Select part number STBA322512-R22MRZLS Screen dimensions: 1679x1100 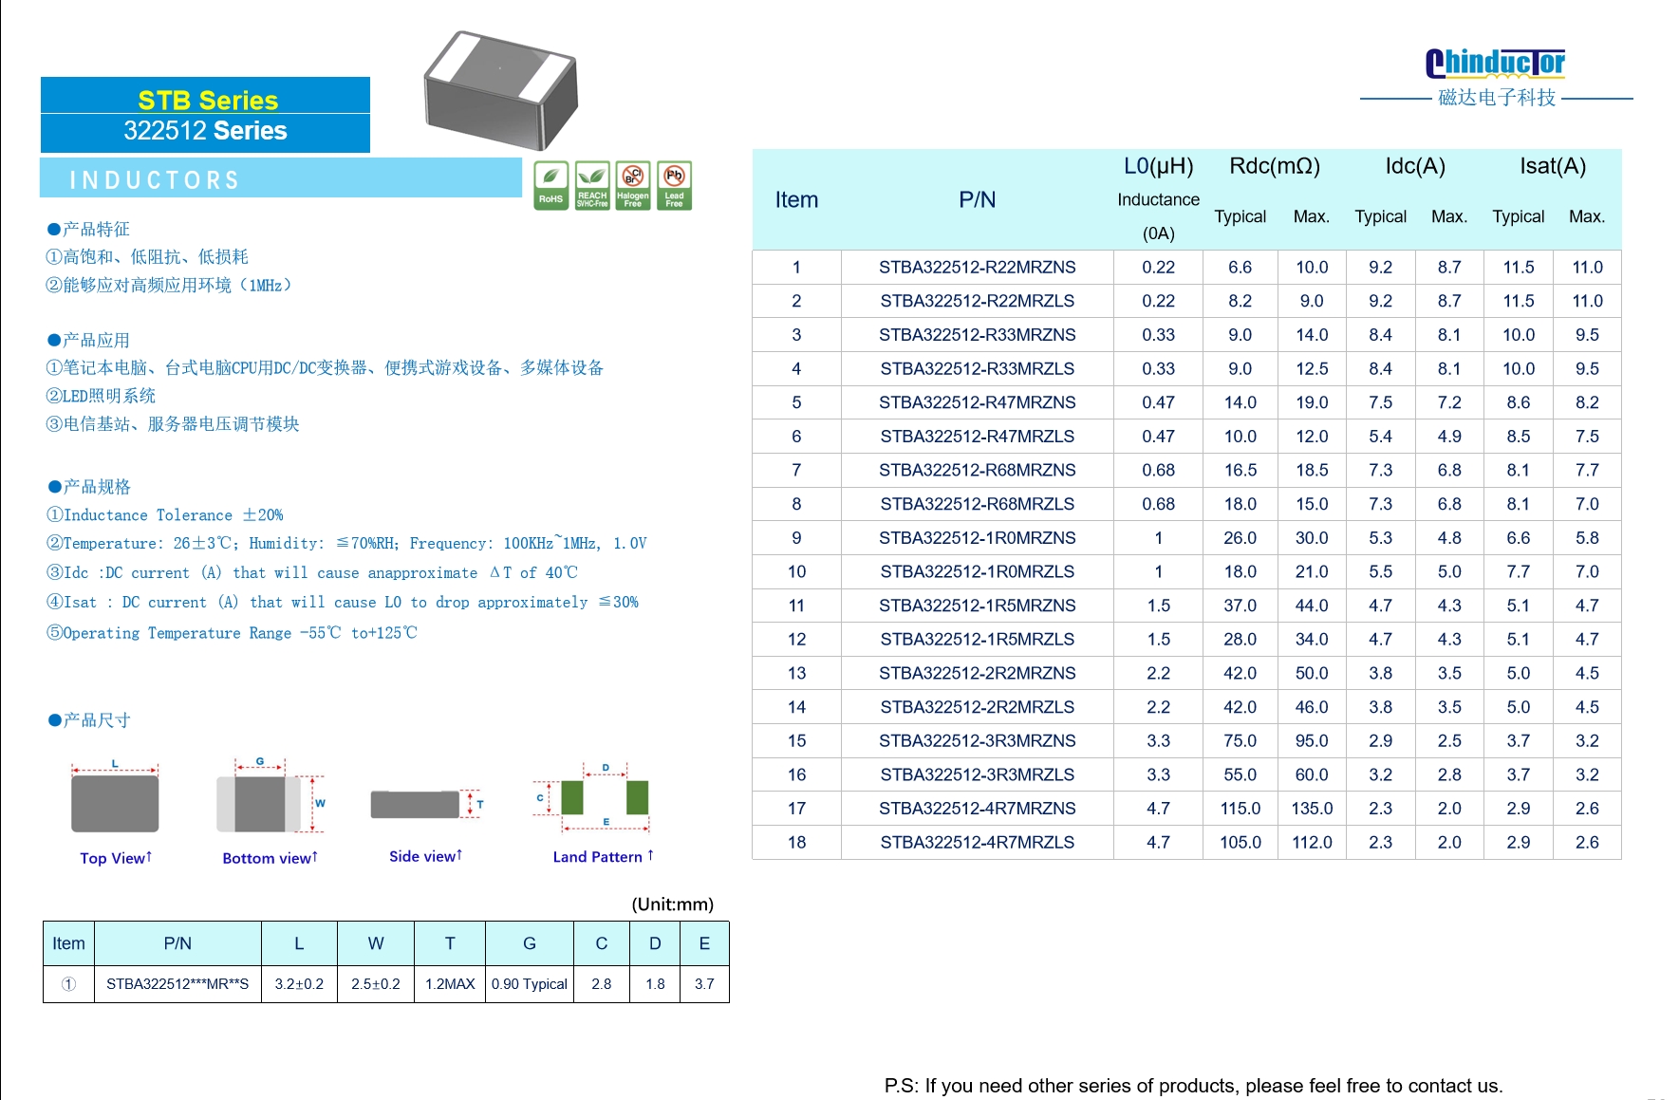(x=977, y=301)
